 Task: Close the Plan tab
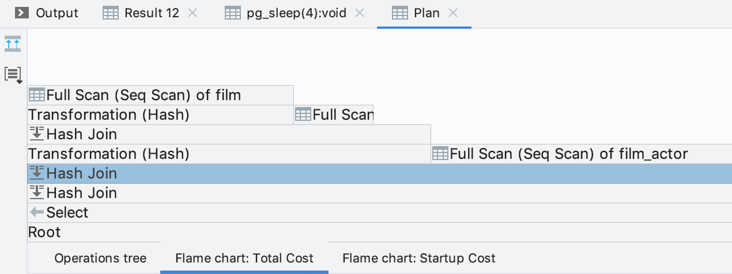click(x=453, y=13)
